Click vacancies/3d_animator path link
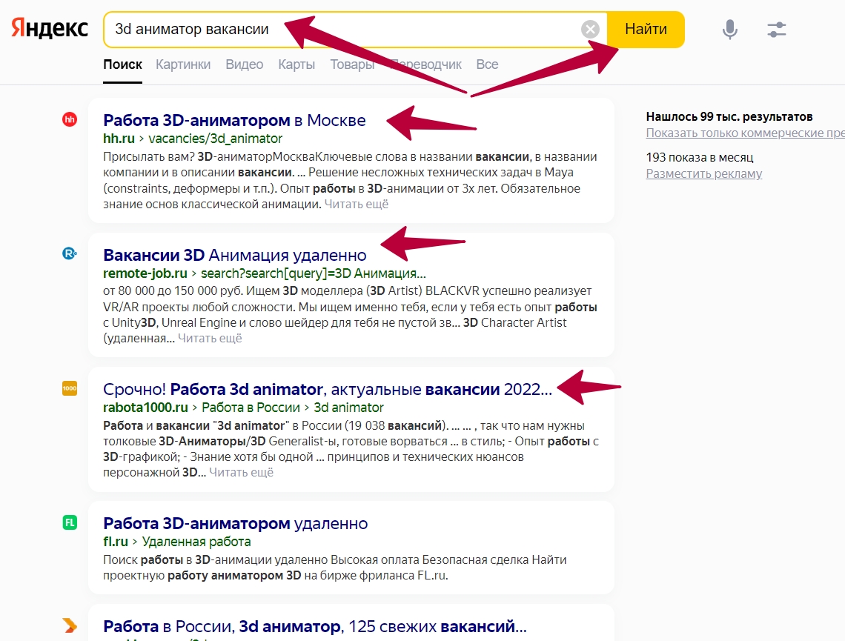This screenshot has height=641, width=845. click(215, 139)
